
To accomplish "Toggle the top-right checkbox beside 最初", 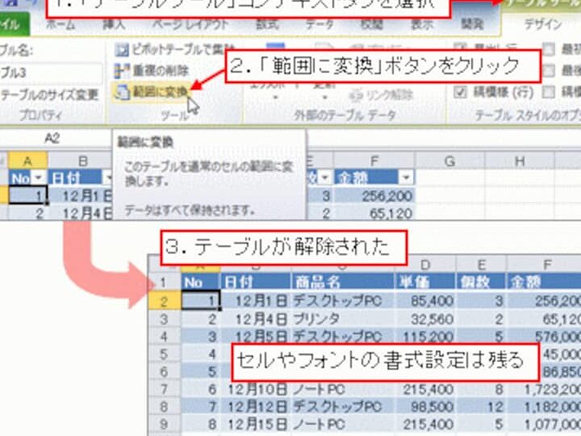I will (x=550, y=49).
